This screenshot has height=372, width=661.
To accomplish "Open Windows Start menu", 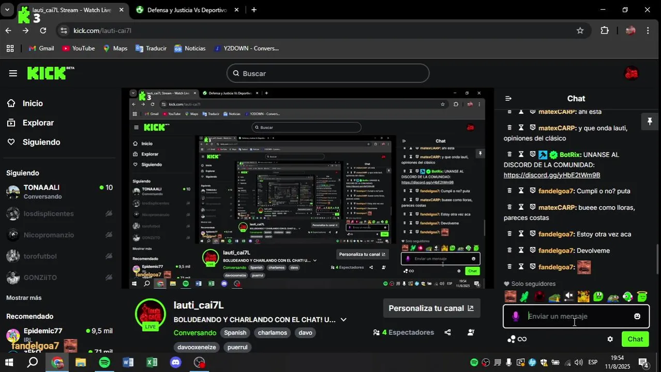I will tap(9, 363).
